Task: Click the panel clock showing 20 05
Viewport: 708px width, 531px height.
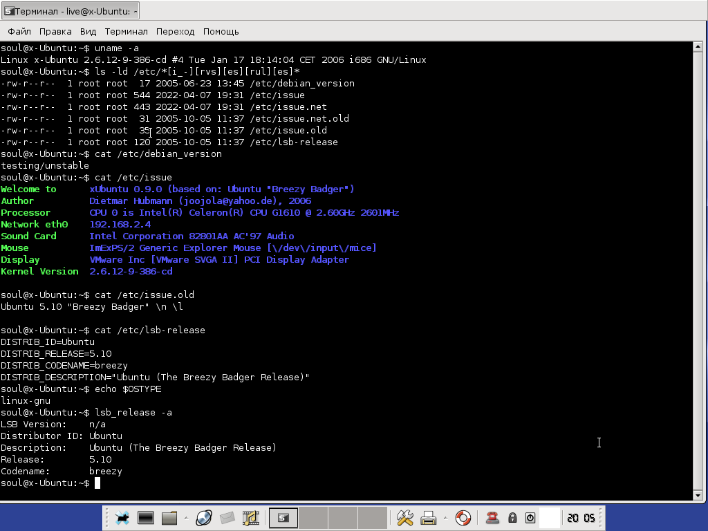Action: (x=581, y=518)
